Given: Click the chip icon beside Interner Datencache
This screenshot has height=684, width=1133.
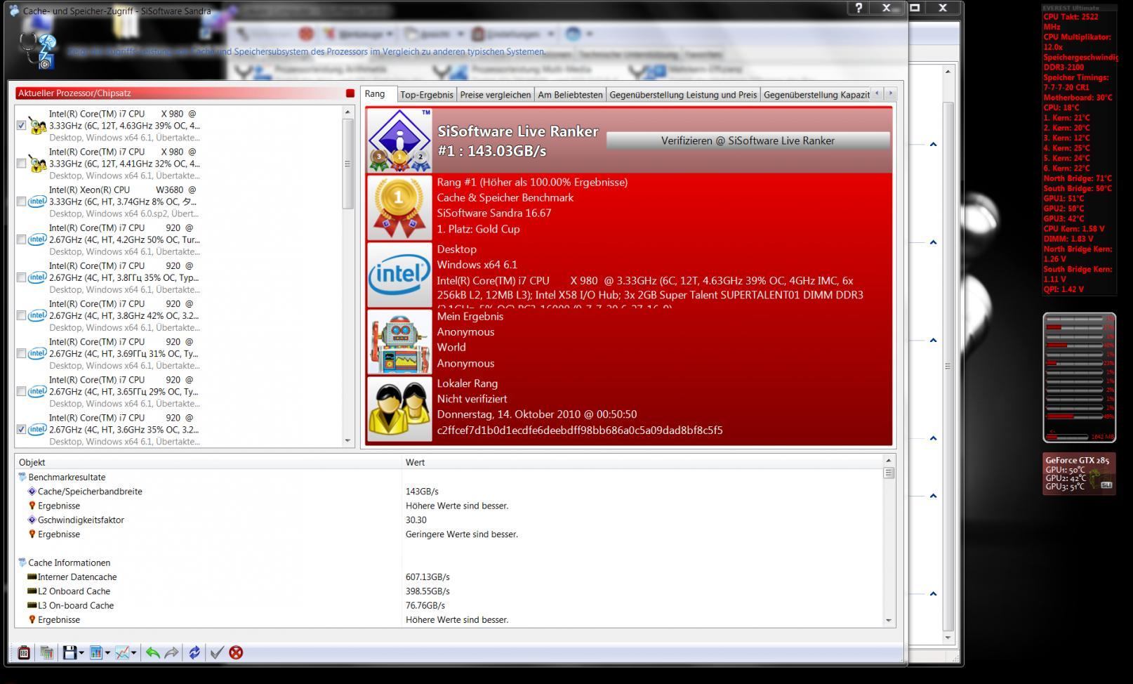Looking at the screenshot, I should click(32, 577).
